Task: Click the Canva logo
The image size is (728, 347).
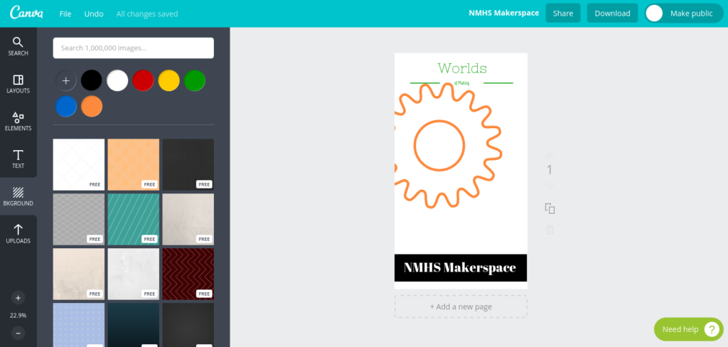Action: 26,13
